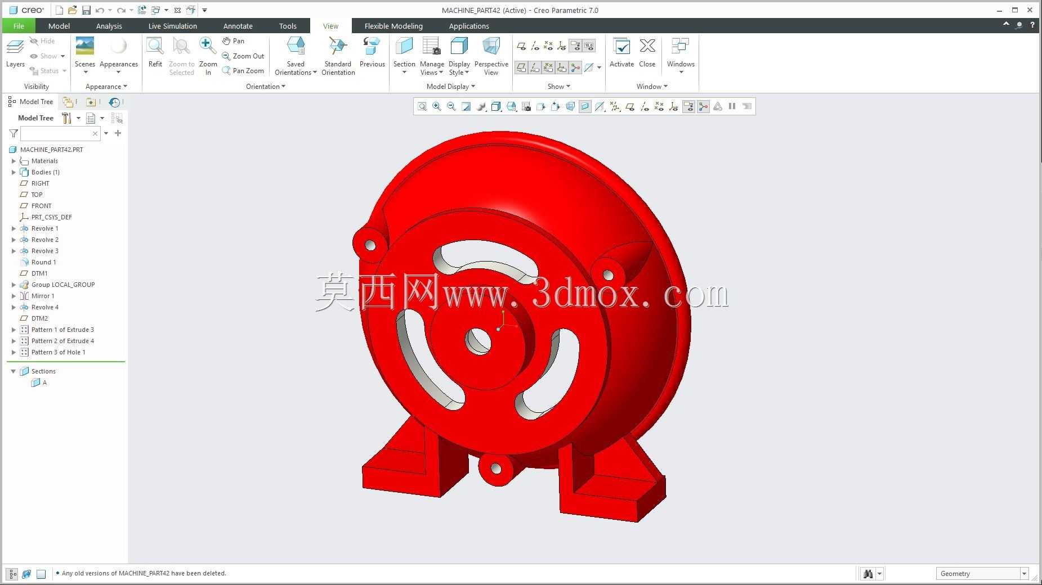Open the File menu

tap(19, 26)
